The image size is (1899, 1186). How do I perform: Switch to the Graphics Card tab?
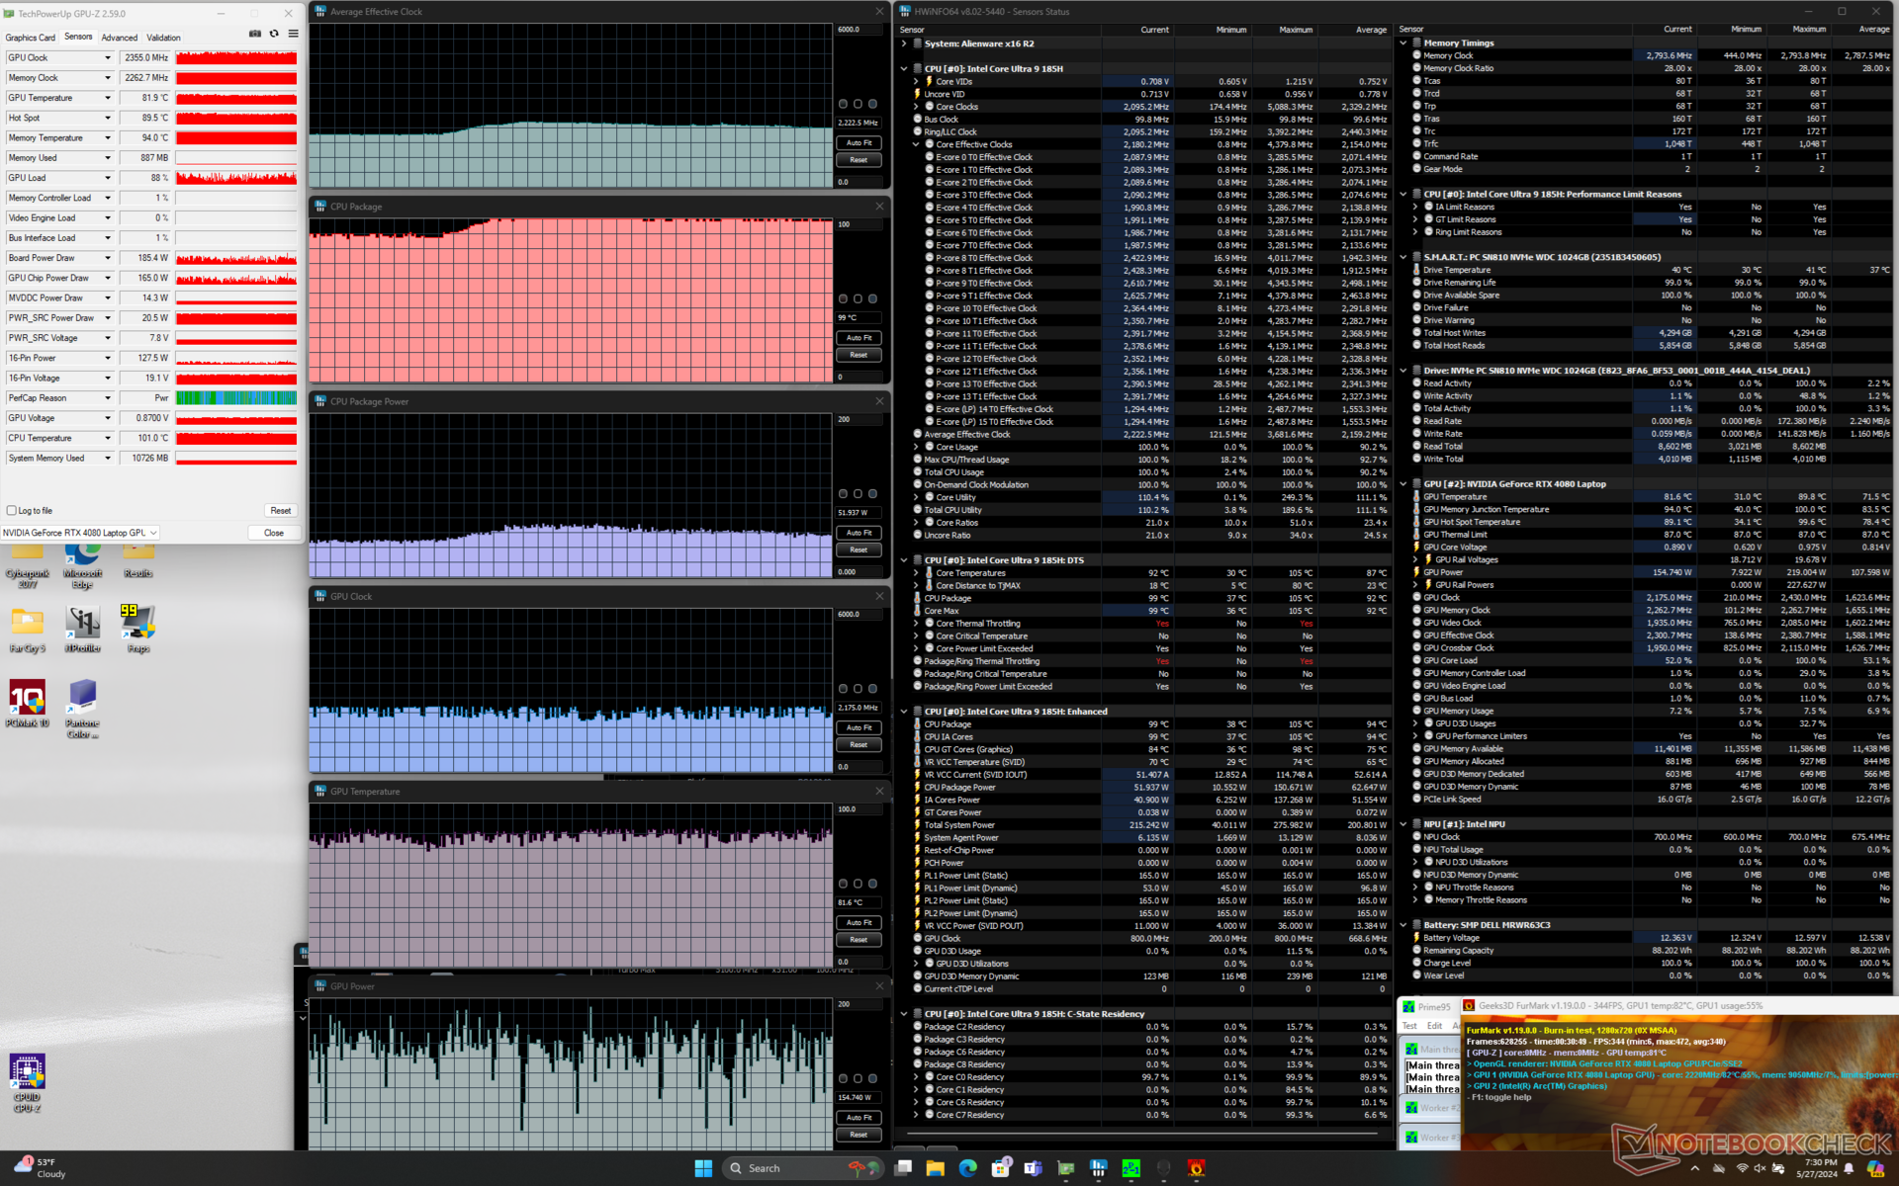(x=30, y=38)
